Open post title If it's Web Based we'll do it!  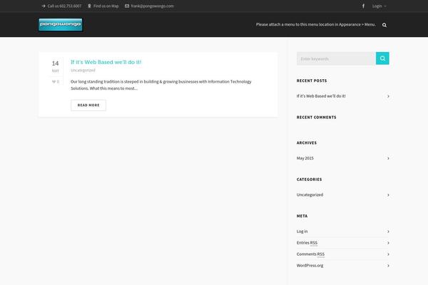tap(106, 62)
